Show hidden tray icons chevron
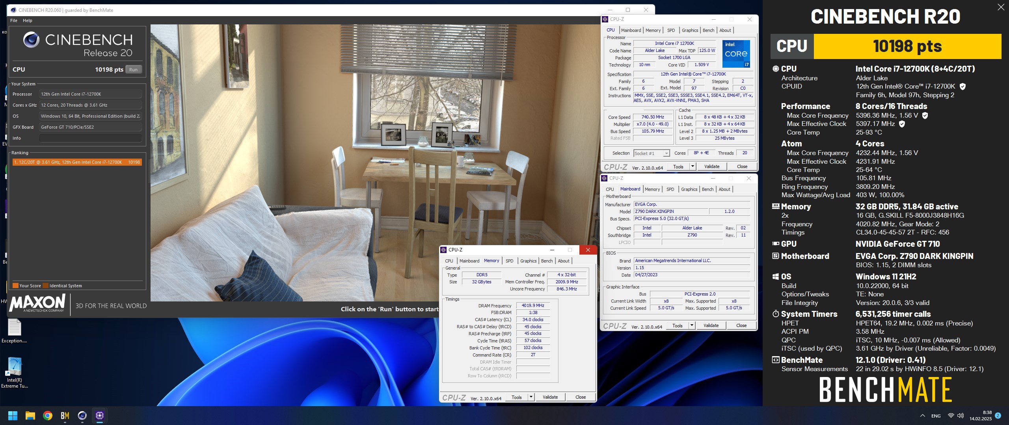The height and width of the screenshot is (425, 1009). [923, 416]
